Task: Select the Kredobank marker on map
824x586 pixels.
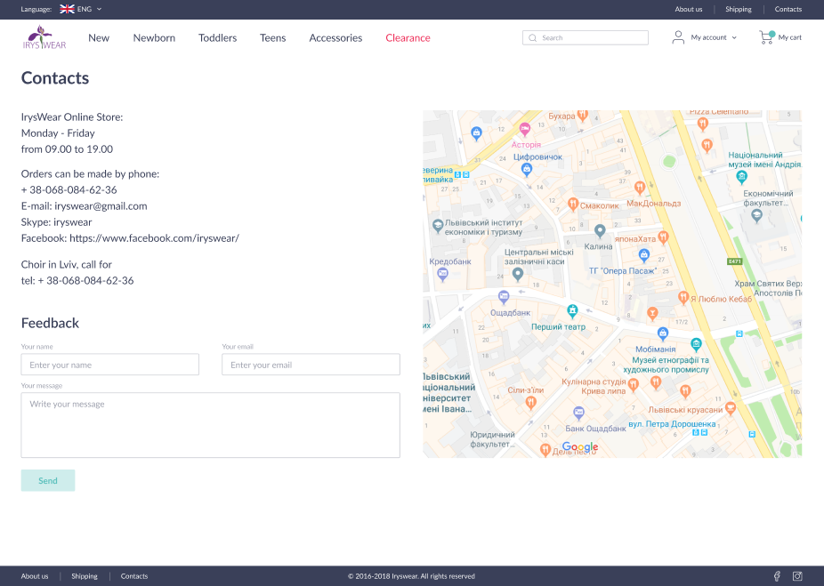Action: pyautogui.click(x=442, y=274)
